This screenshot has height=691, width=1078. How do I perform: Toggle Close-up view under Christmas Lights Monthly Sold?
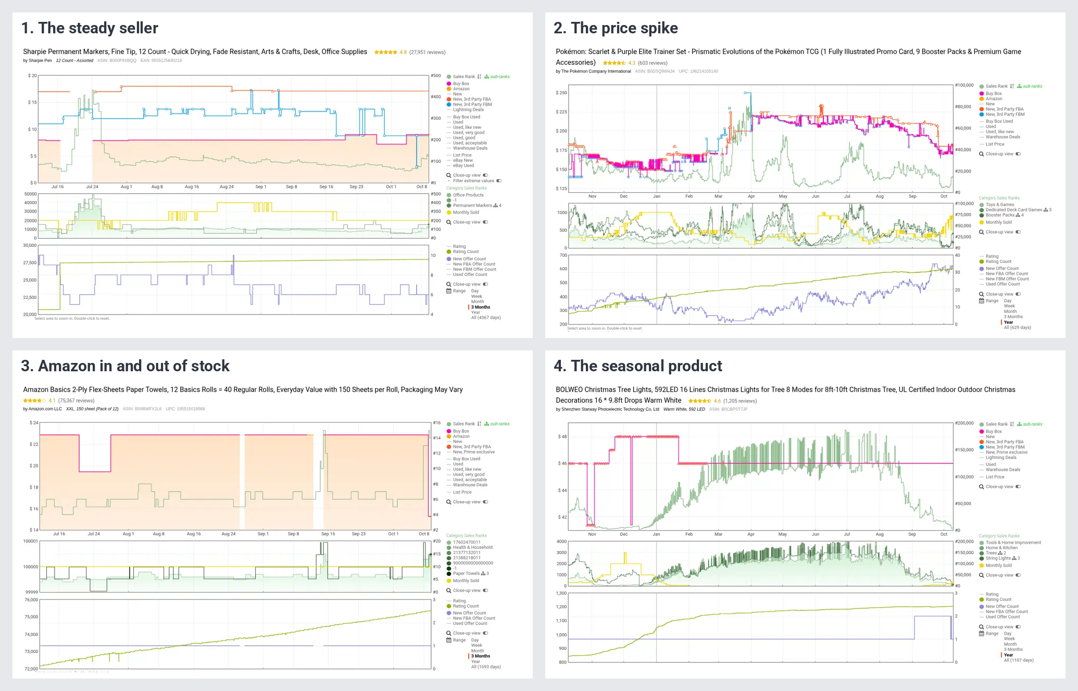point(1018,575)
